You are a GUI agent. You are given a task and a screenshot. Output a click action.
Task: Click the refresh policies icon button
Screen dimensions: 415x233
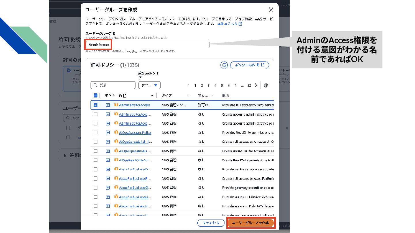tap(224, 65)
